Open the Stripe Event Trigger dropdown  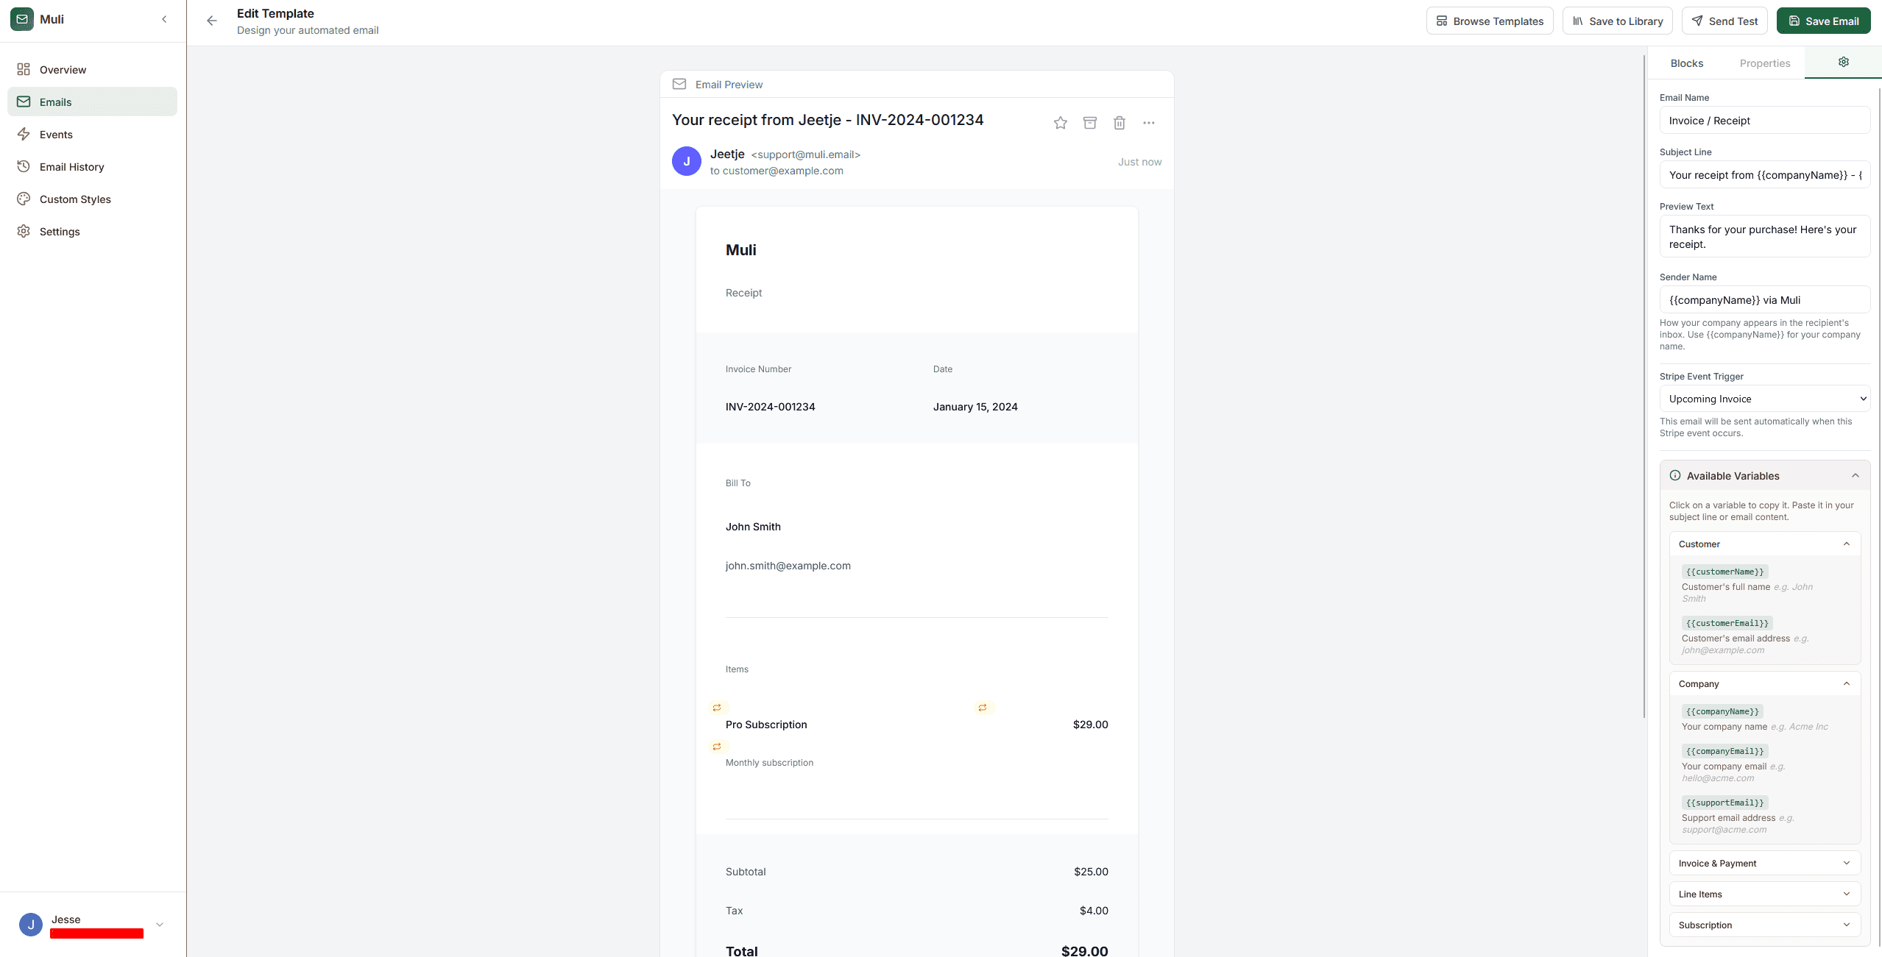pos(1765,398)
